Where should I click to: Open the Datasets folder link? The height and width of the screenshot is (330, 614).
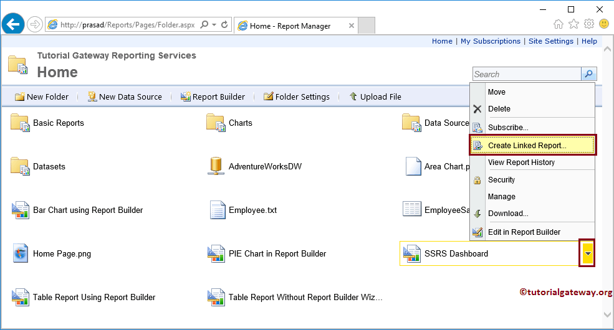(x=49, y=167)
